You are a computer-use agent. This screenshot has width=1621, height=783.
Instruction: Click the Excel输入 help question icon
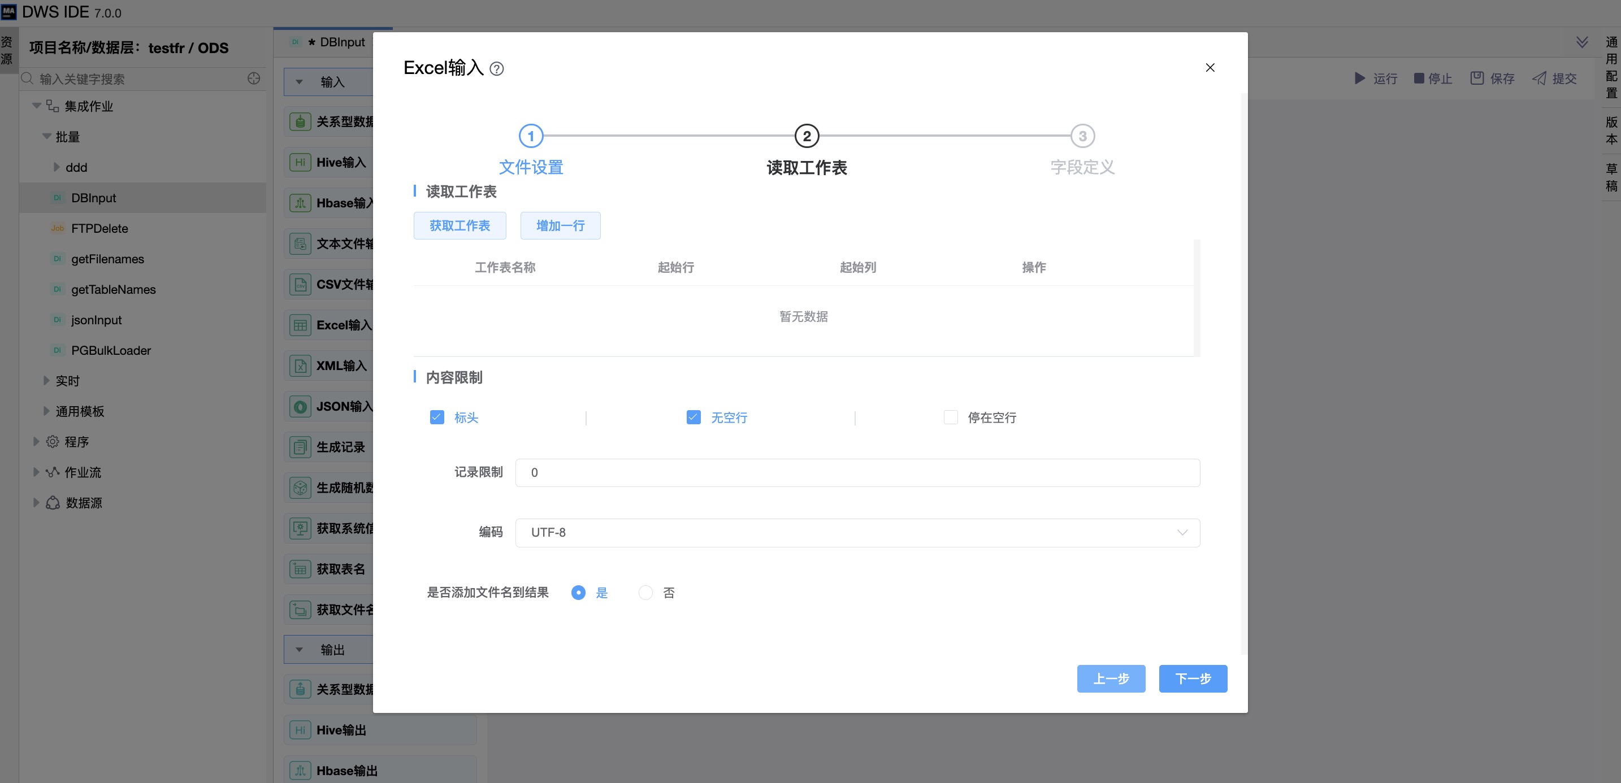496,68
